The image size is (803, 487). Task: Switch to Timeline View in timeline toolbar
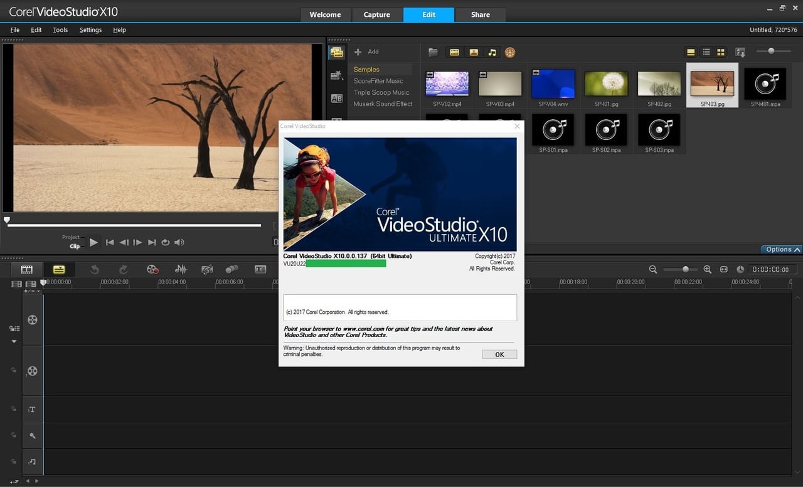(x=59, y=269)
